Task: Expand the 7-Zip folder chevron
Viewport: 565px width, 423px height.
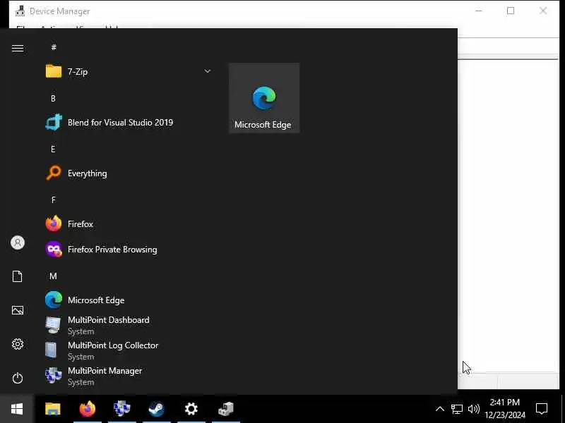Action: point(208,71)
